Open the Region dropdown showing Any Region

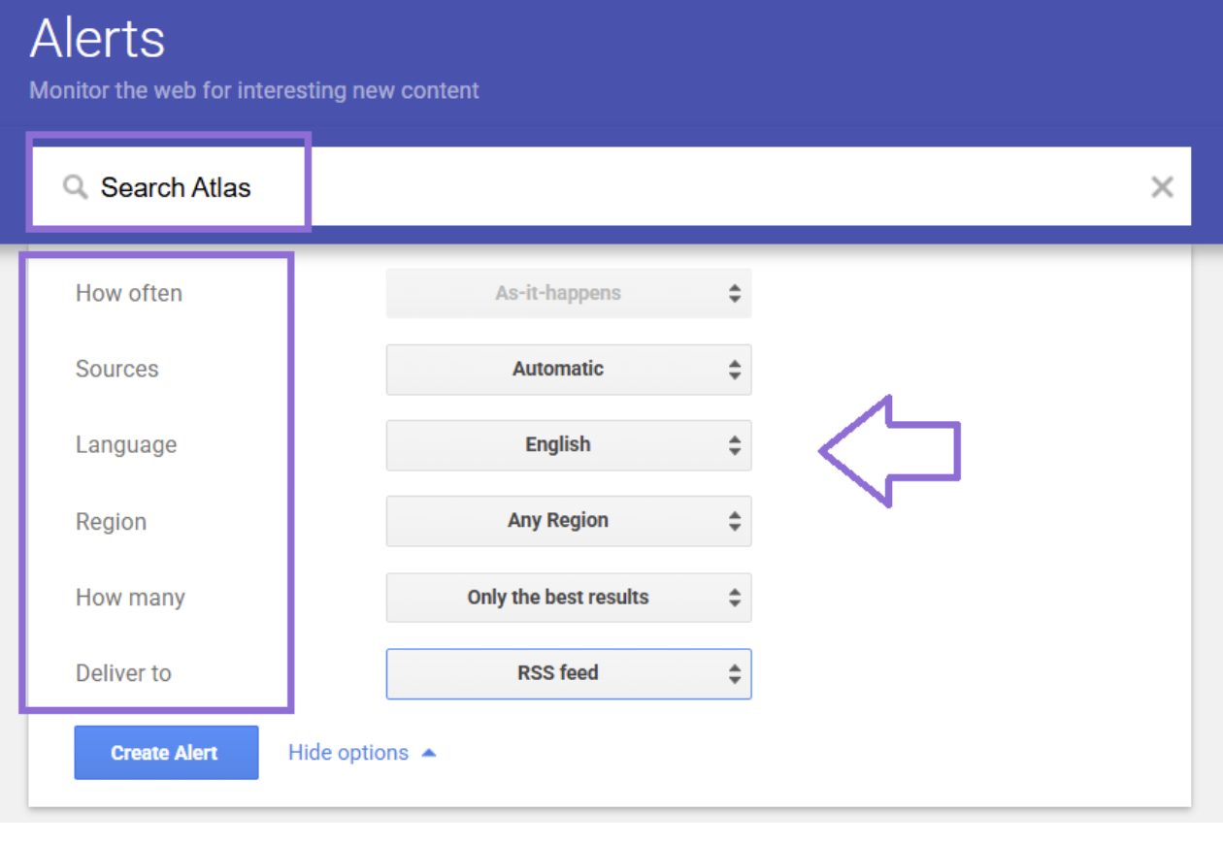point(569,520)
